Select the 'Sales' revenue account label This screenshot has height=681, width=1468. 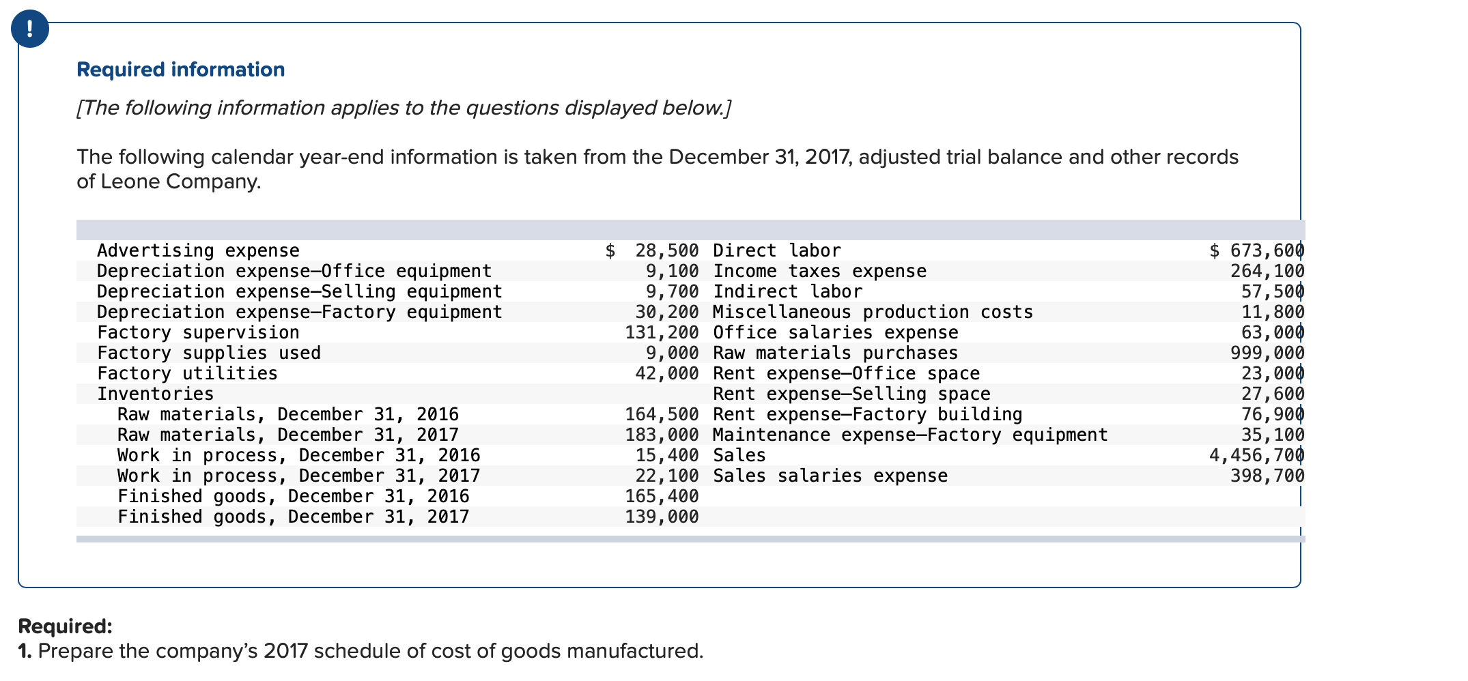point(739,455)
